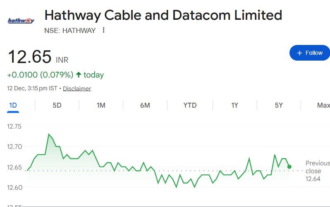Select the YTD range tab
The image size is (330, 207).
190,105
